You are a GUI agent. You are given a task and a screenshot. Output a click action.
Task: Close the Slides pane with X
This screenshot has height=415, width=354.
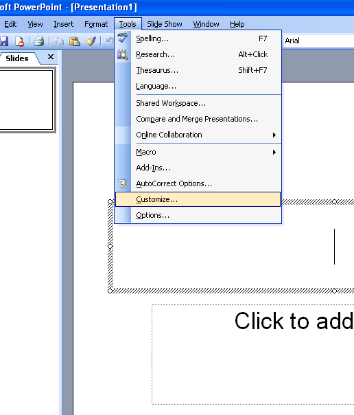pos(51,57)
